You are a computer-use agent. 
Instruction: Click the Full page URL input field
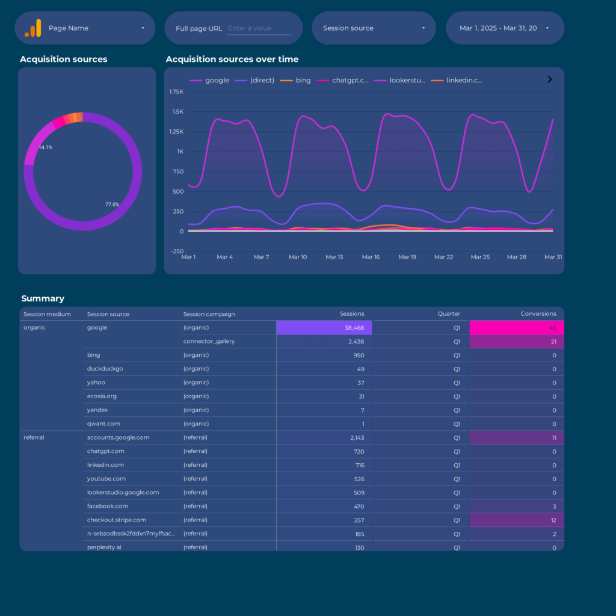tap(259, 28)
